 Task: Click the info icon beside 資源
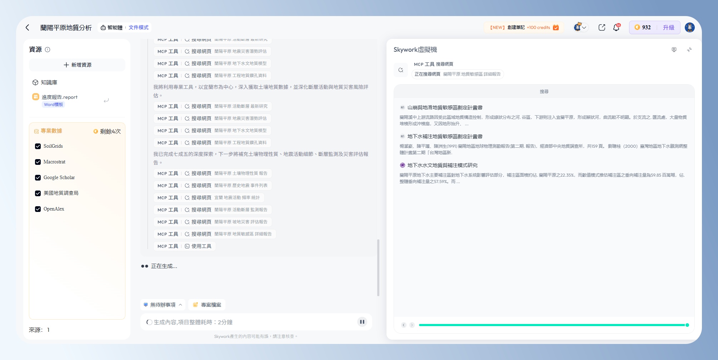pyautogui.click(x=48, y=50)
